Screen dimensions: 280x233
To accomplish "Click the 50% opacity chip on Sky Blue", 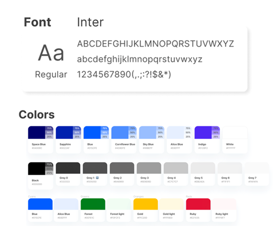I will [160, 132].
